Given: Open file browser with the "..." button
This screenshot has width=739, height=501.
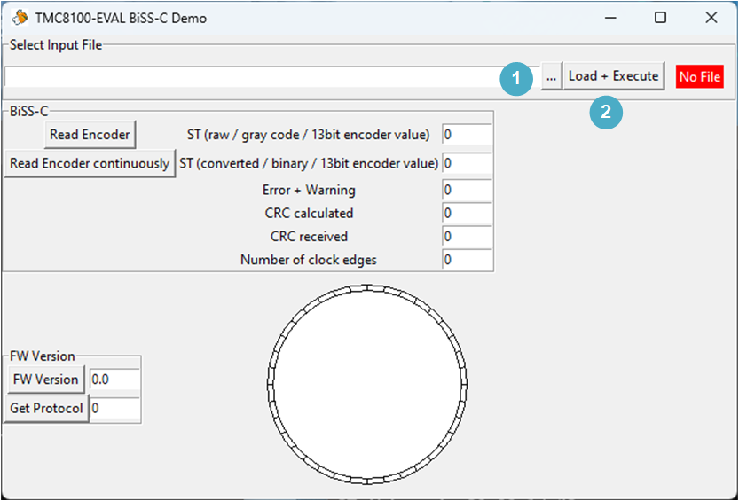Looking at the screenshot, I should (x=551, y=76).
